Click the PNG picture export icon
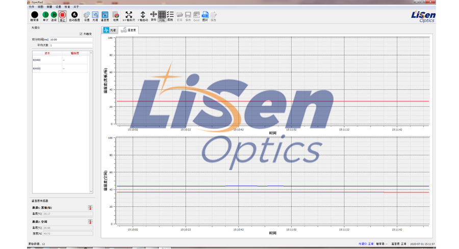Image resolution: width=459 pixels, height=249 pixels. pos(205,16)
